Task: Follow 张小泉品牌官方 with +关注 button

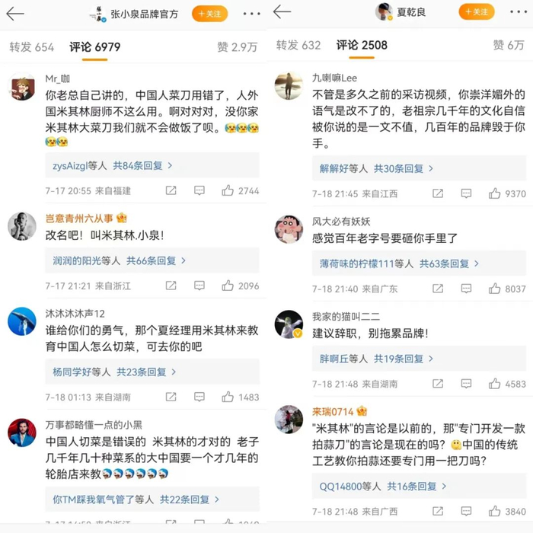Action: click(209, 14)
